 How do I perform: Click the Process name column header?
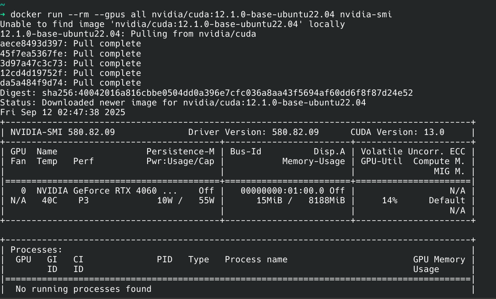pos(256,259)
